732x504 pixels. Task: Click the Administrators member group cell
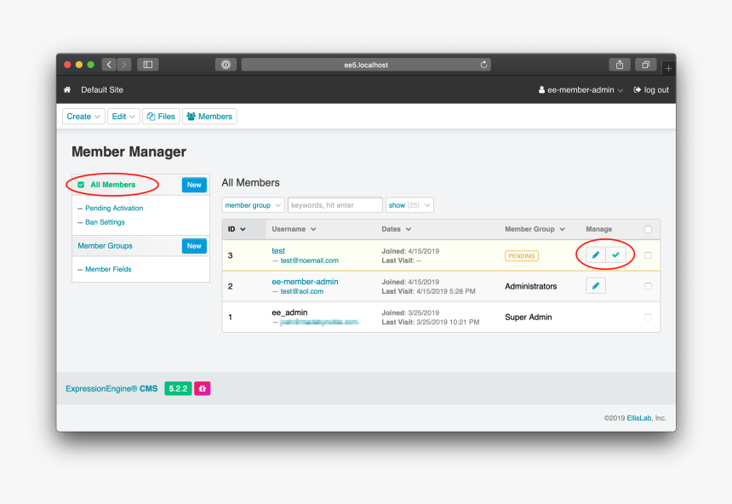[x=531, y=286]
